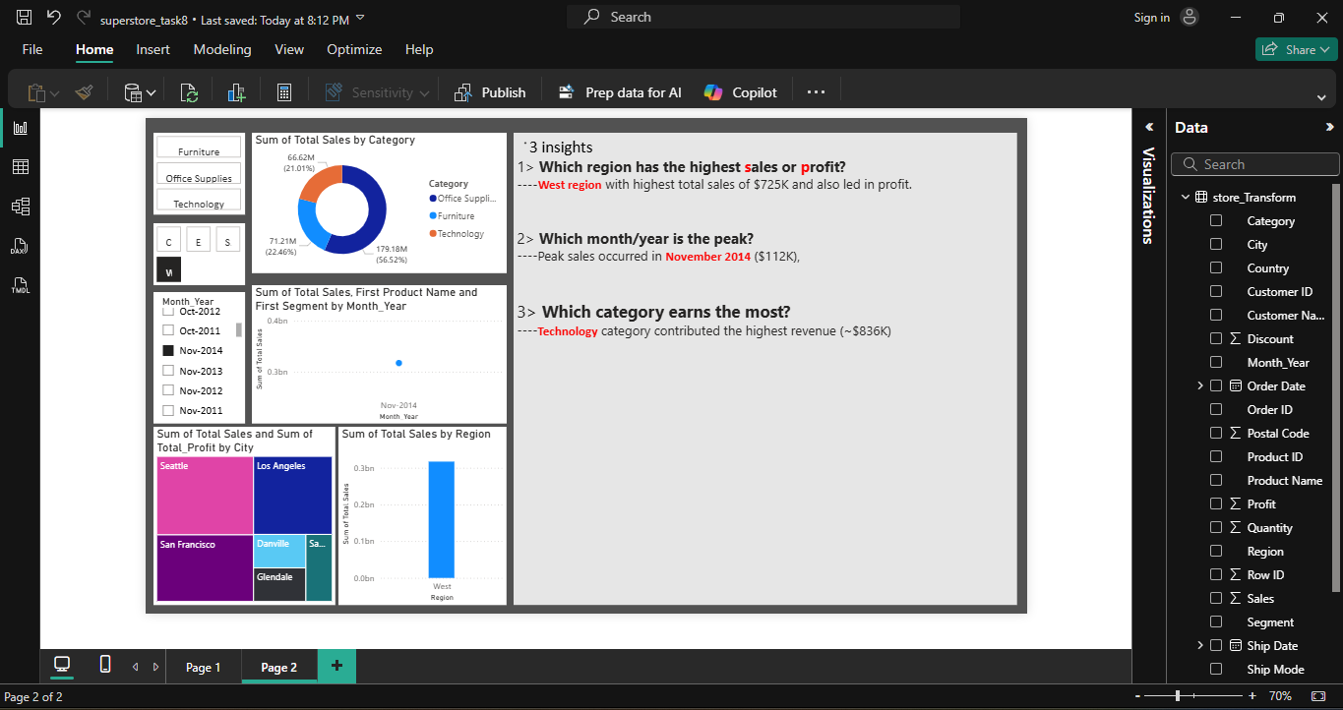This screenshot has width=1343, height=710.
Task: Open DAX query view icon
Action: (21, 246)
